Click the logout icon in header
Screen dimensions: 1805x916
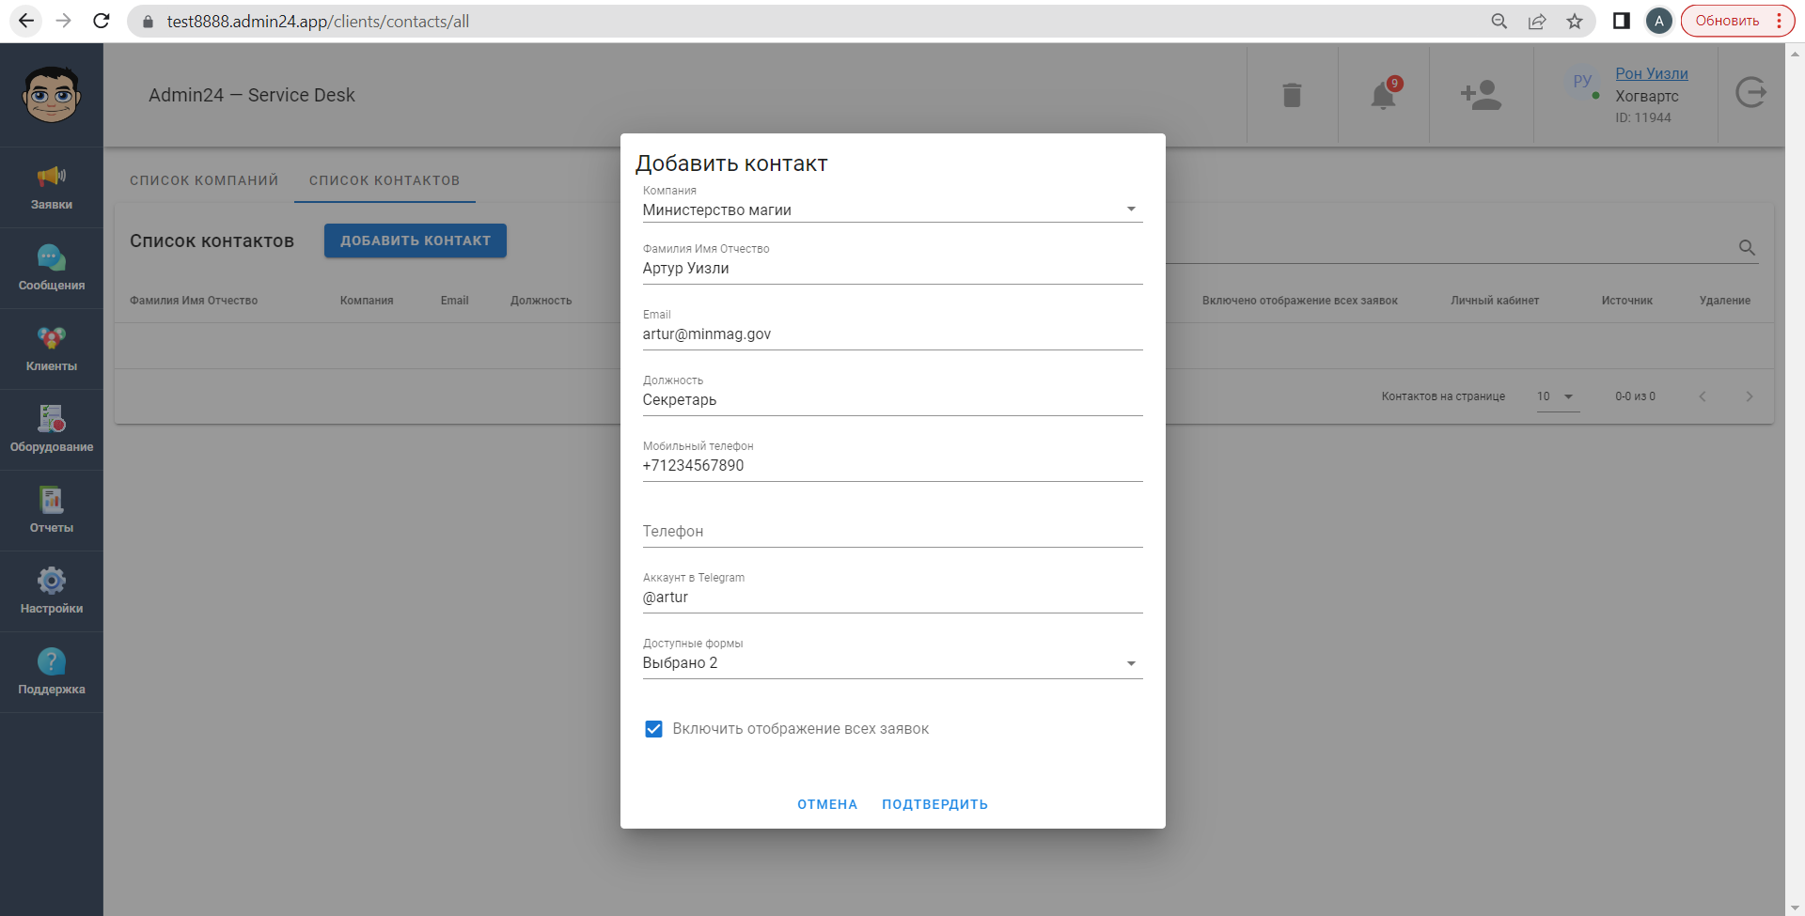click(1750, 93)
